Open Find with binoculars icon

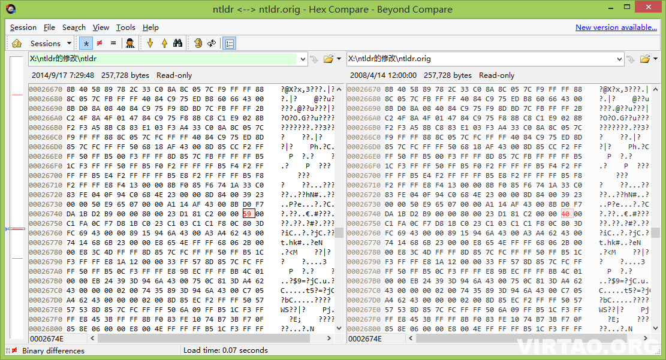coord(177,43)
